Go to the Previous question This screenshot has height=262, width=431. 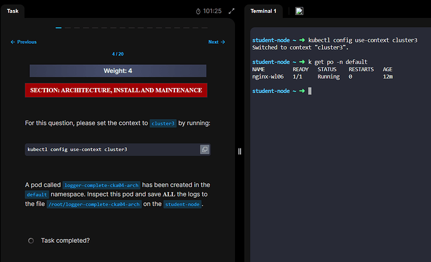point(24,42)
